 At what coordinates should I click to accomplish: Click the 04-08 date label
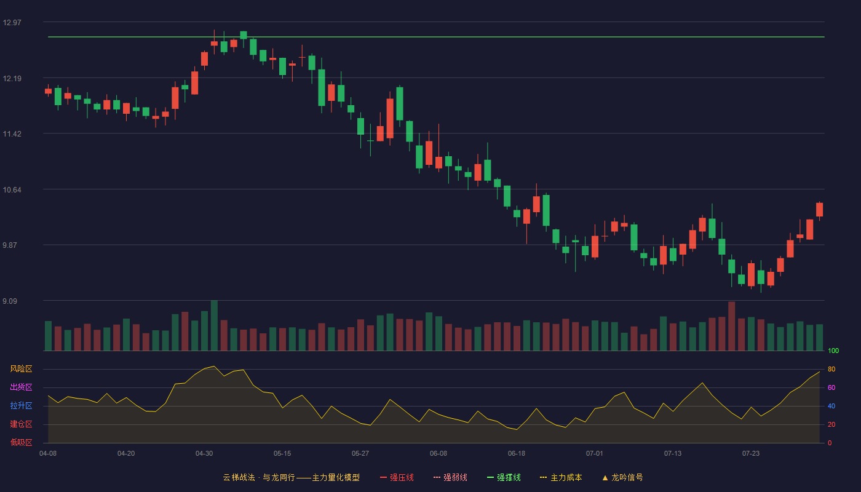[48, 453]
